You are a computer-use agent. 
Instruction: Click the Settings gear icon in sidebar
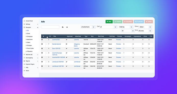click(x=24, y=24)
